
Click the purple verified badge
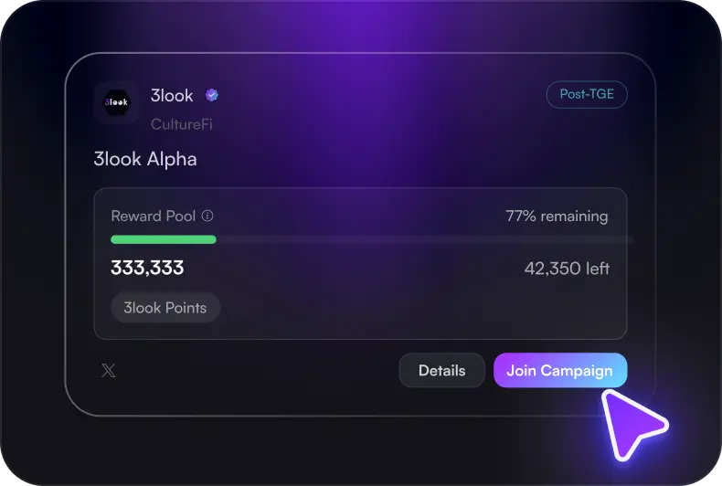click(x=212, y=95)
